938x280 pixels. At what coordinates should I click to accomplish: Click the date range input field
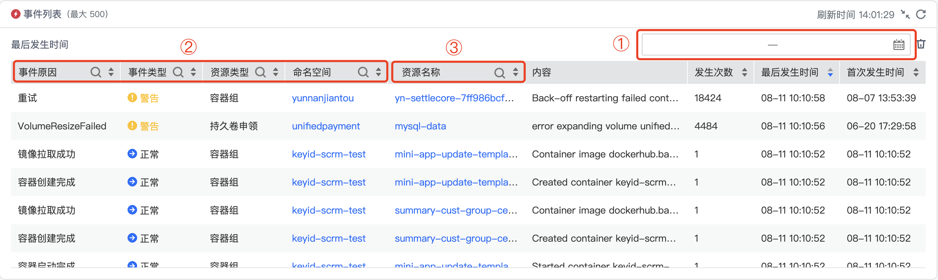(776, 45)
